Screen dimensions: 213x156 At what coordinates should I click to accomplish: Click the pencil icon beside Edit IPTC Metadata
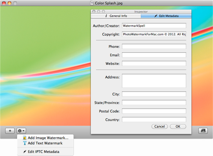24,151
